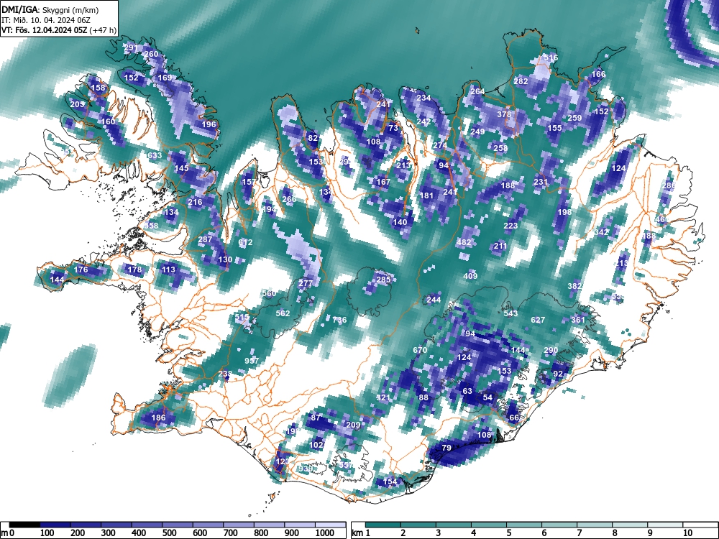Click the map reading 670
The width and height of the screenshot is (719, 539).
420,350
